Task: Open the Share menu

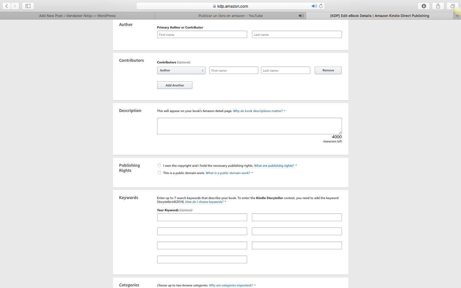Action: click(x=438, y=6)
